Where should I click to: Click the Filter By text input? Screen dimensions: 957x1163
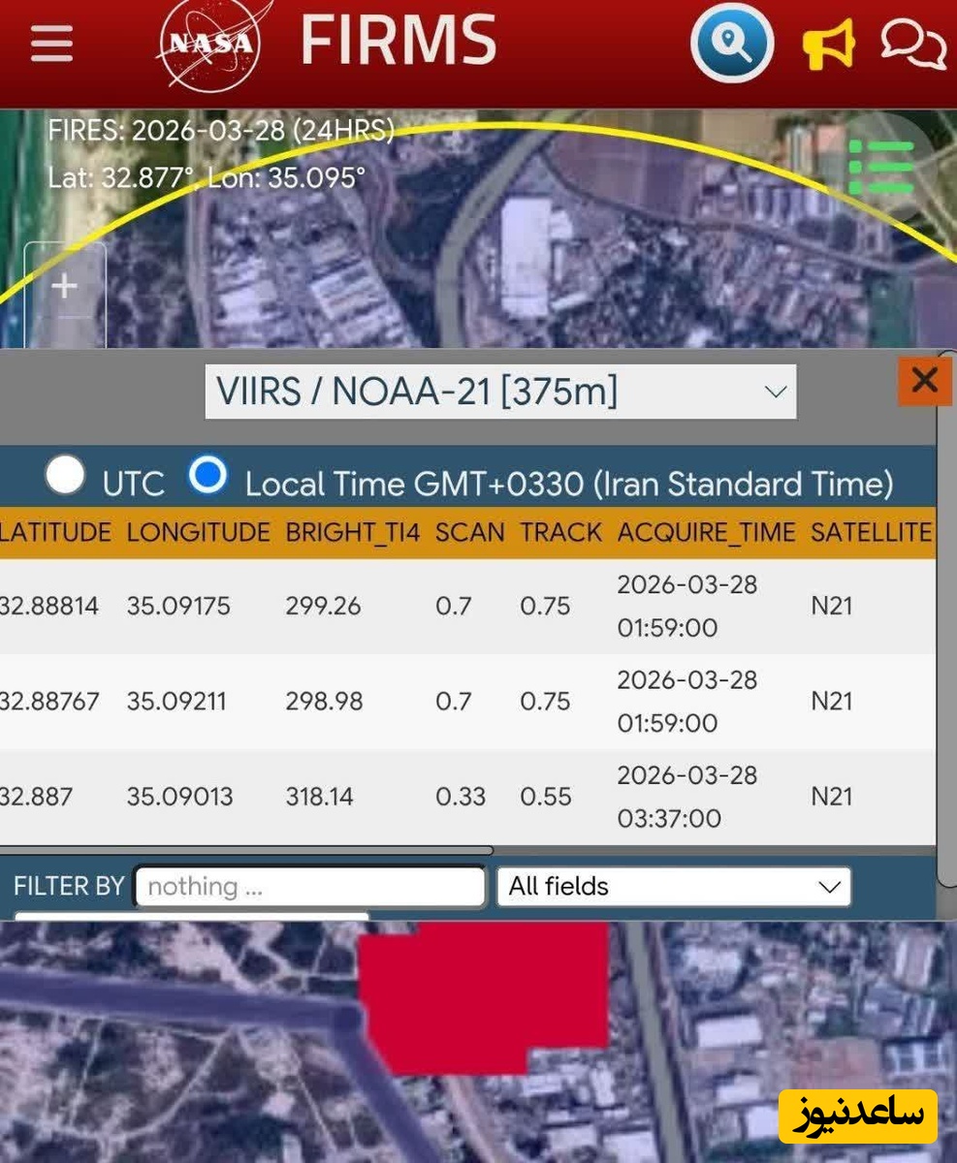[310, 887]
